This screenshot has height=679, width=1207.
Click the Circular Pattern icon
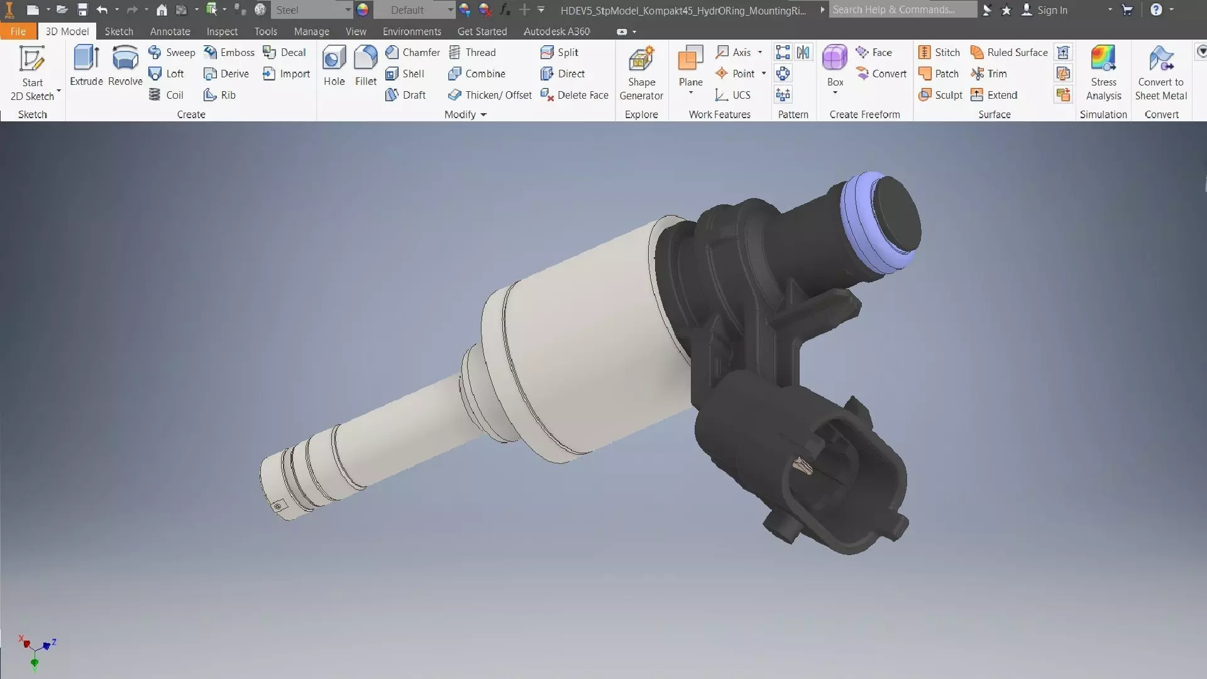pyautogui.click(x=783, y=74)
